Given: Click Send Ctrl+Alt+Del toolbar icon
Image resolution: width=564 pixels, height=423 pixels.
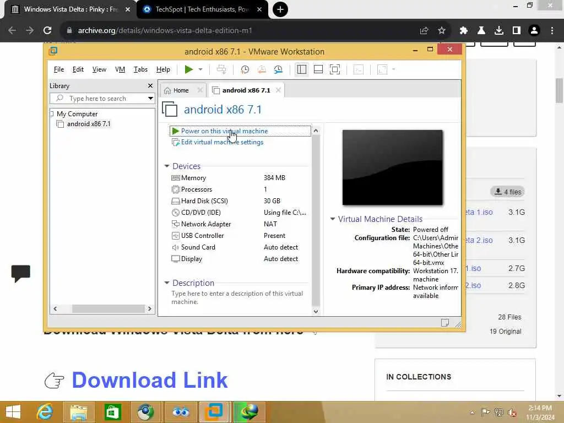Looking at the screenshot, I should point(221,69).
